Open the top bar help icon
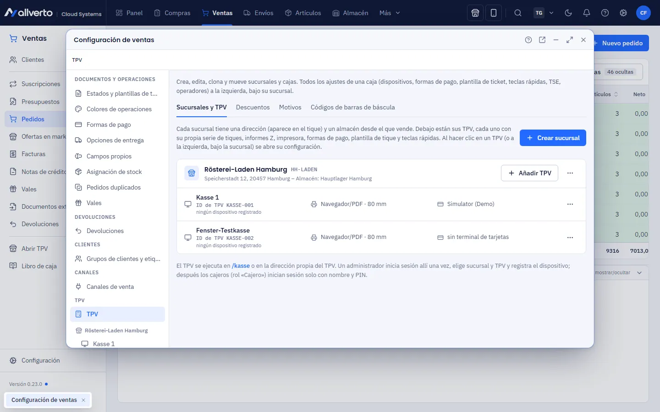Screen dimensions: 660x412 [x=605, y=13]
